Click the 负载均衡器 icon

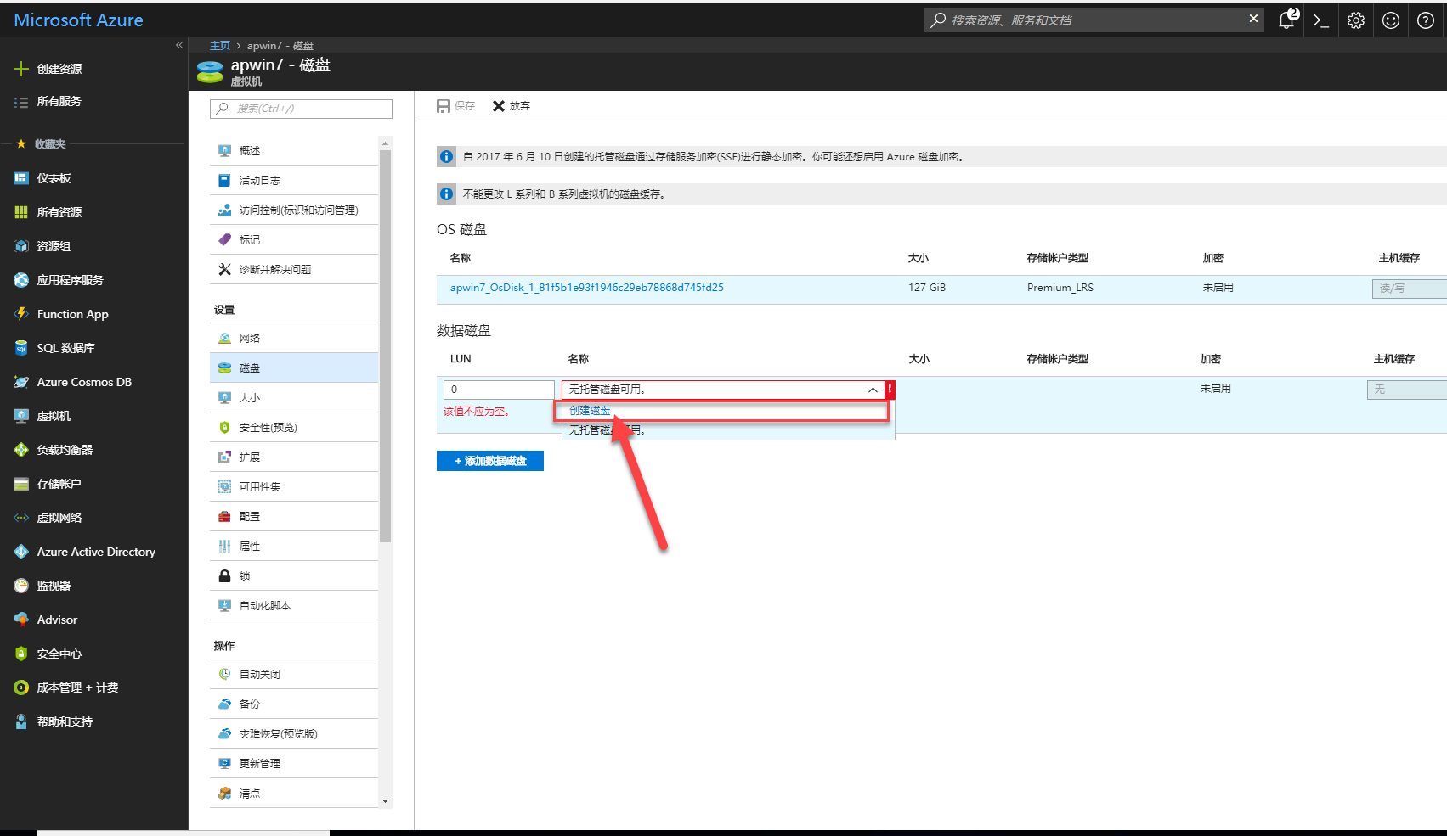(x=21, y=450)
